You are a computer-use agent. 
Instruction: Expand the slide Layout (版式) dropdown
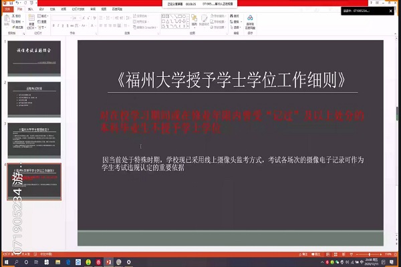43,16
